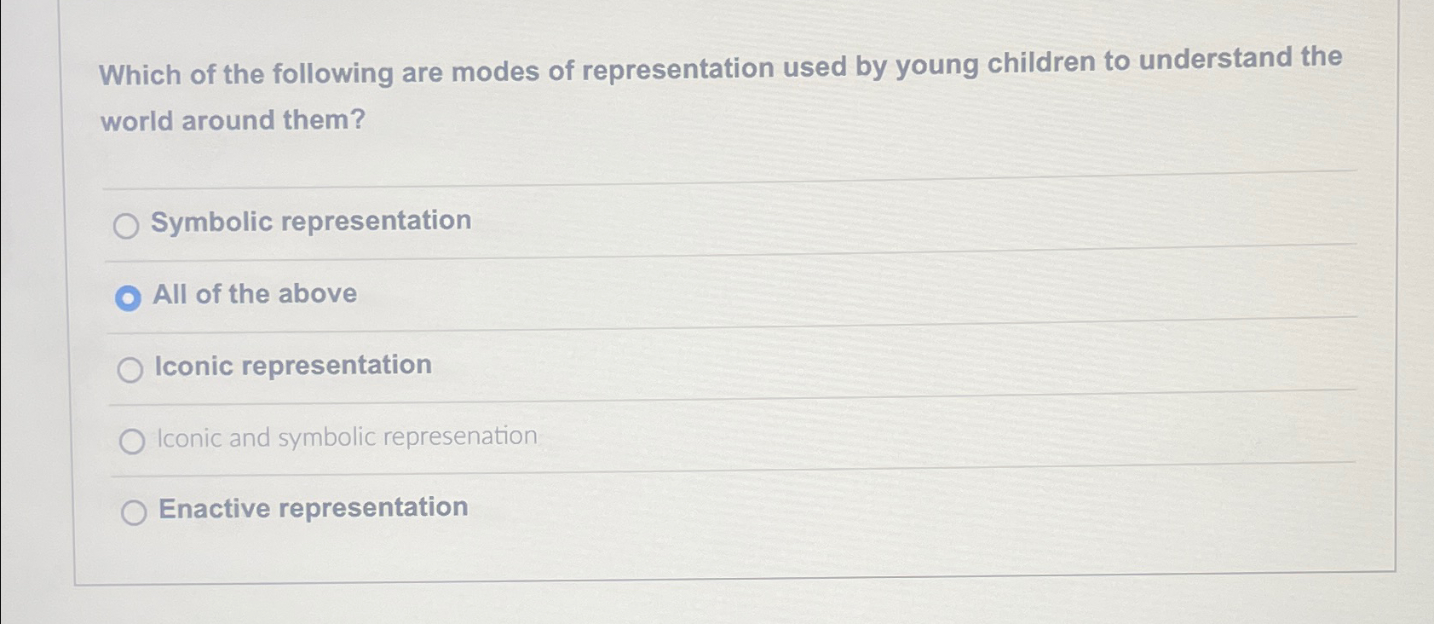Click the third answer row area
Screen dimensions: 1434x624
click(596, 368)
